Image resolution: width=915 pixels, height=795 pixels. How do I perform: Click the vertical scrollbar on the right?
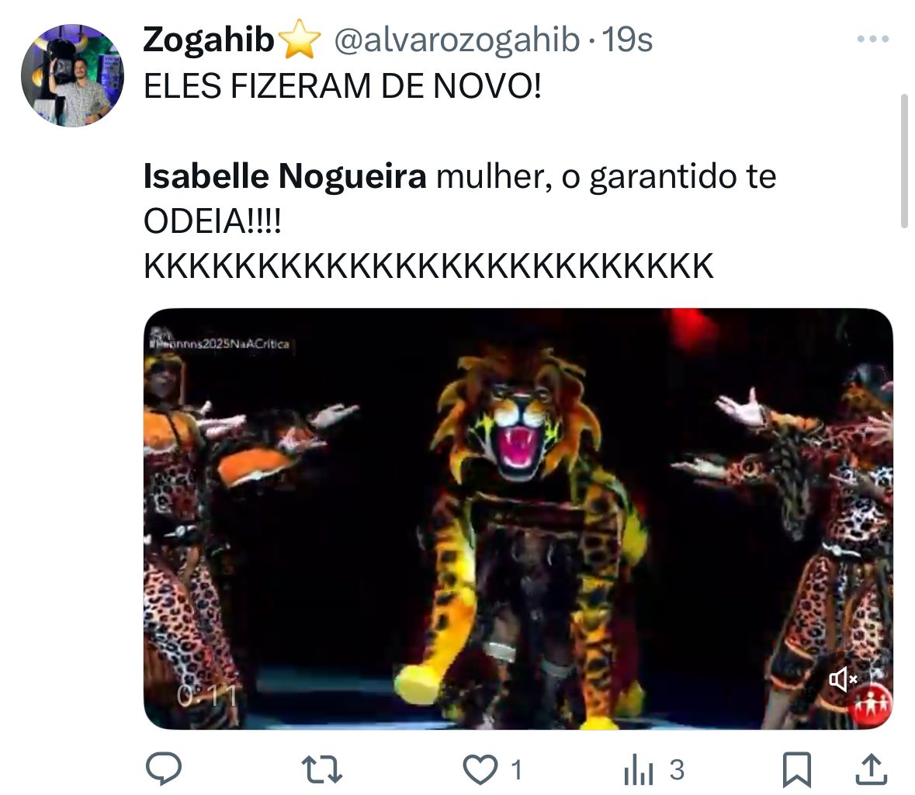click(904, 161)
